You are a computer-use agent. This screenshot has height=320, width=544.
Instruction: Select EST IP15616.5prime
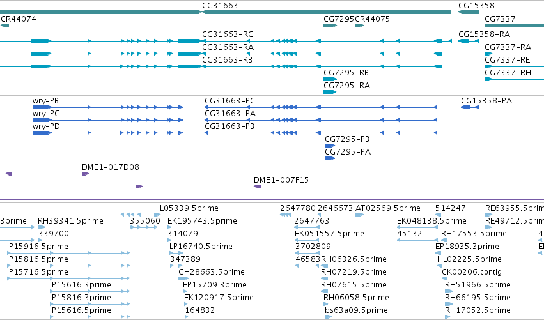coord(81,310)
